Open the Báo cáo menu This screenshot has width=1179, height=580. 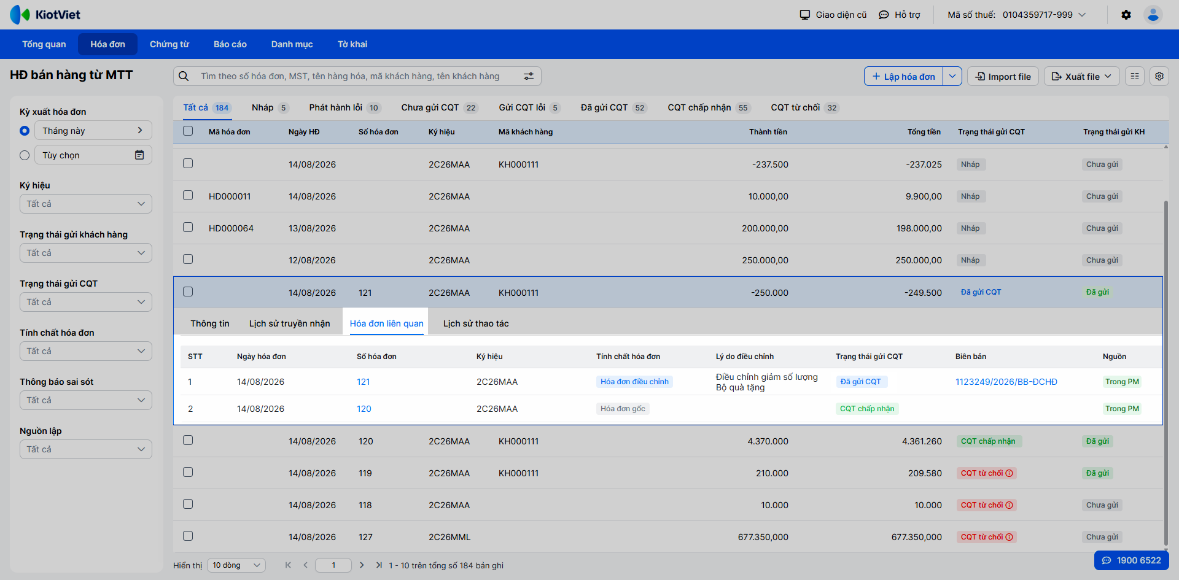230,44
